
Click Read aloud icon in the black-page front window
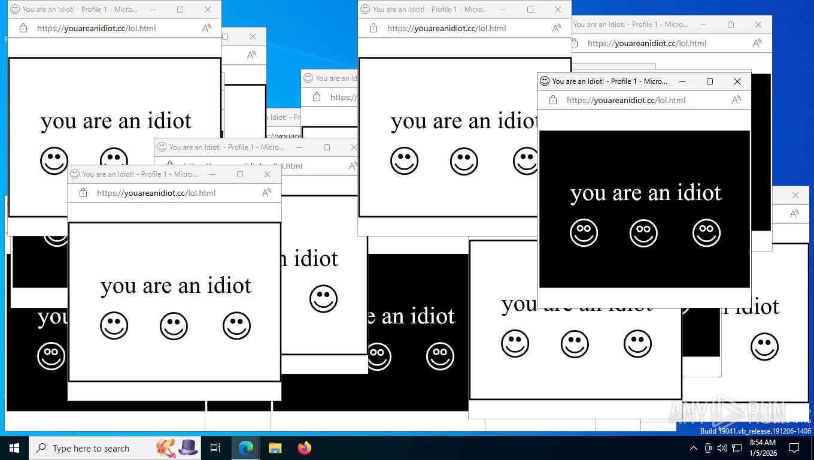[x=736, y=100]
